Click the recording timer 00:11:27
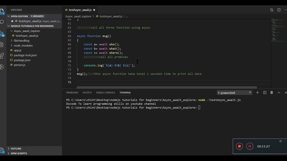Image resolution: width=287 pixels, height=161 pixels. 264,146
